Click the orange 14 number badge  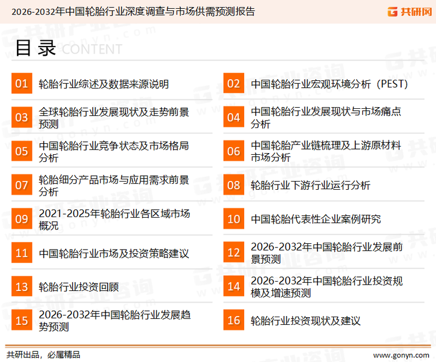click(234, 286)
